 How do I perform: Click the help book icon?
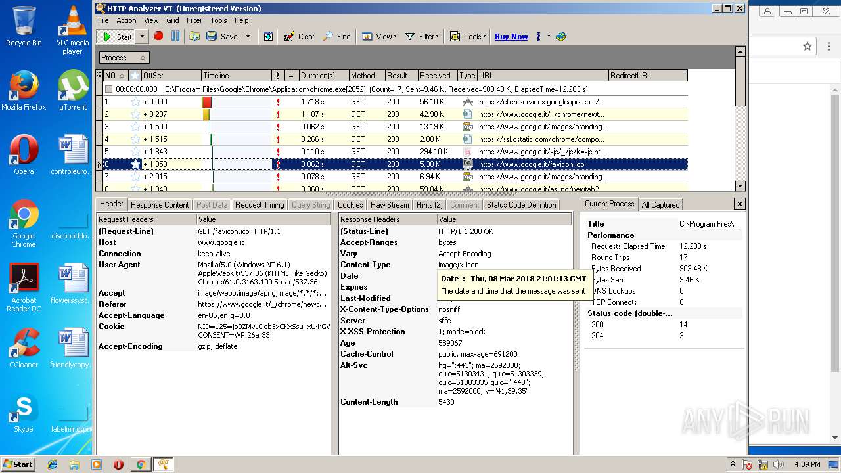(x=561, y=37)
